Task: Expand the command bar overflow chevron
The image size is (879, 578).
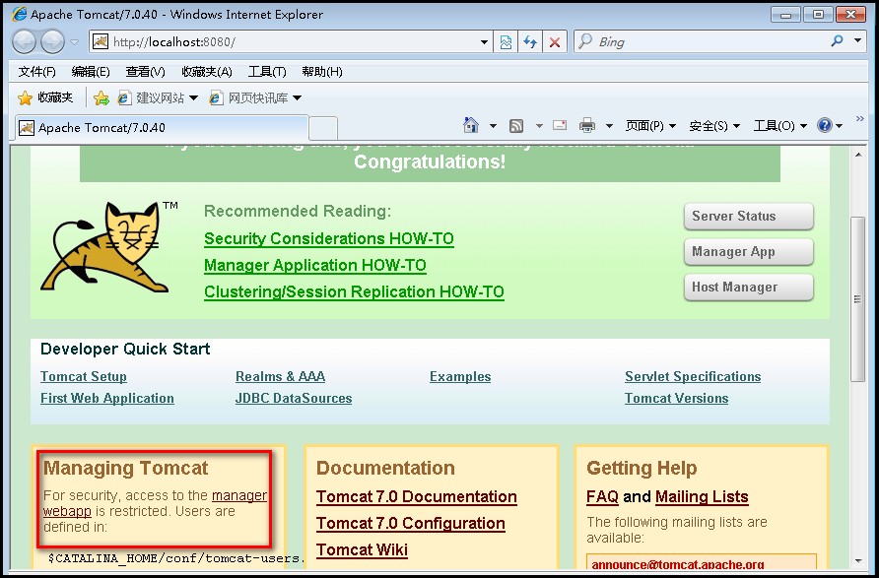Action: pos(860,118)
